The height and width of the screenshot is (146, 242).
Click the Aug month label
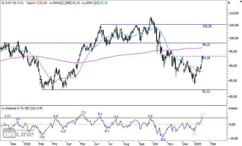pos(126,144)
